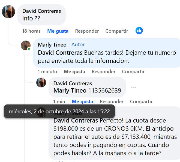This screenshot has height=162, width=180.
Task: Open the David Contreras name link on the top comment
Action: (x=41, y=11)
